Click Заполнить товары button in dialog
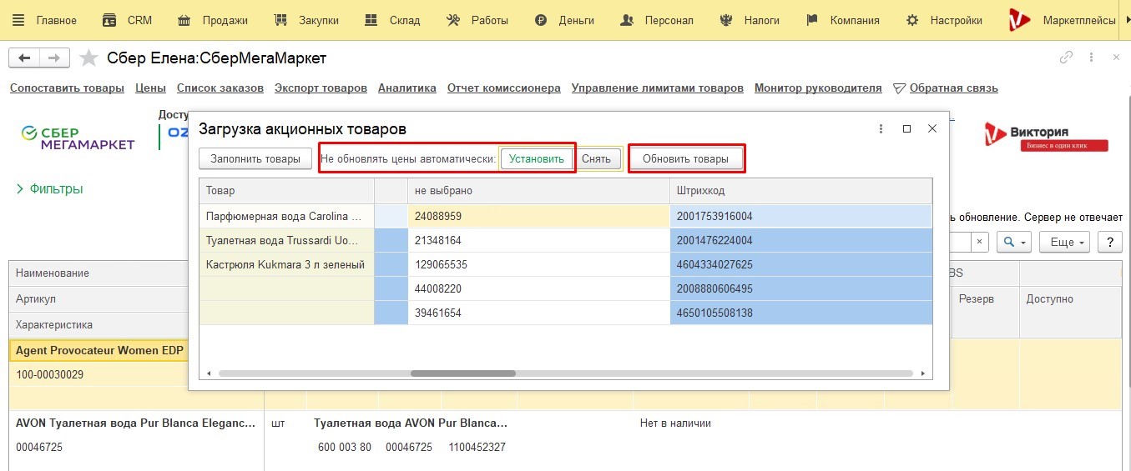 point(255,158)
